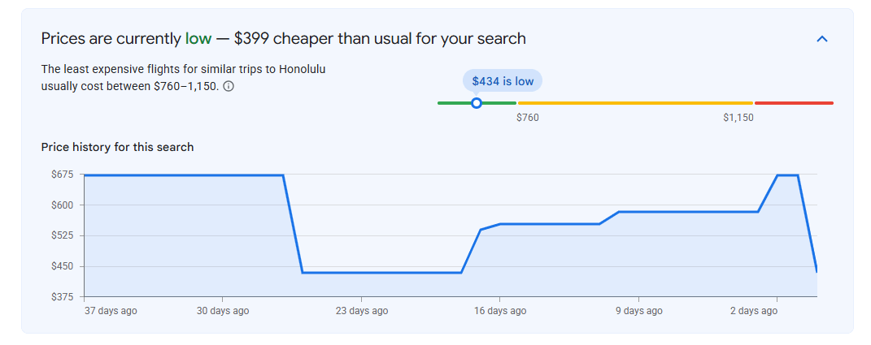Image resolution: width=871 pixels, height=345 pixels.
Task: Click the "Price history for this search" heading
Action: click(117, 147)
